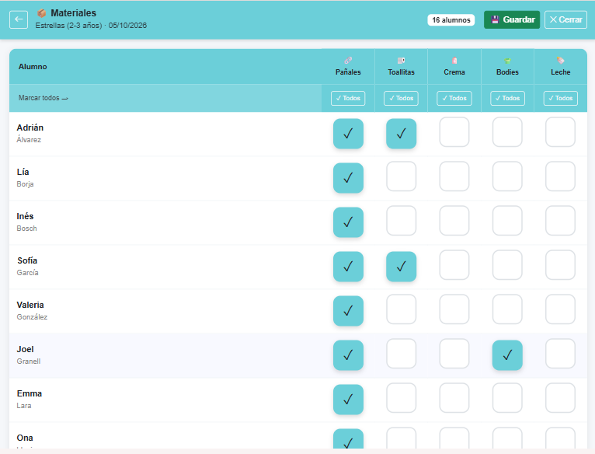Click the Bodies column icon
This screenshot has width=595, height=454.
coord(507,61)
